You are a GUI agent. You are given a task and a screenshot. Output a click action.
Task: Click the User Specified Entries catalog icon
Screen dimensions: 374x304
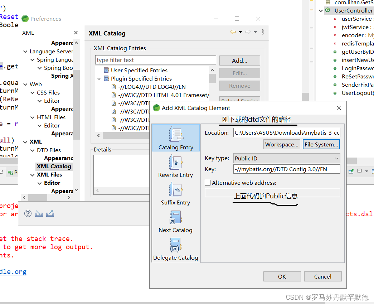[106, 70]
